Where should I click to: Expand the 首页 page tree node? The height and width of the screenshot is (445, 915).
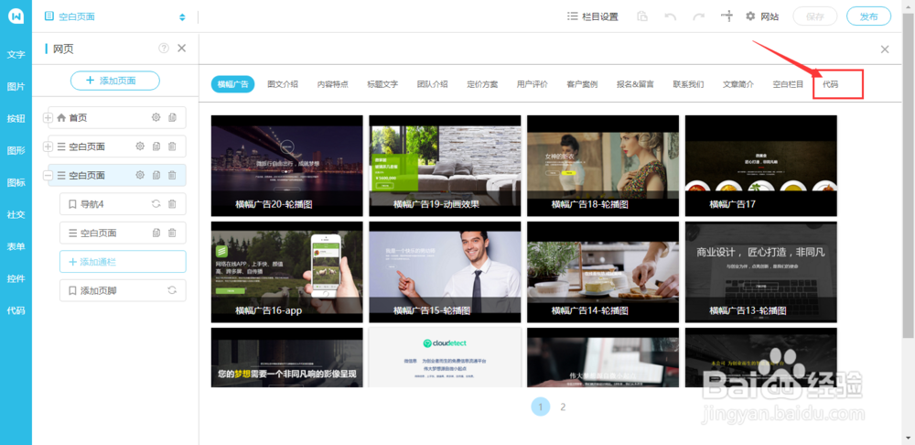(48, 117)
